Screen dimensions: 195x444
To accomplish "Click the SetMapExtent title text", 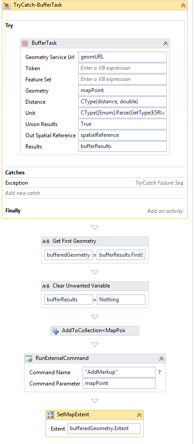I will (73, 414).
